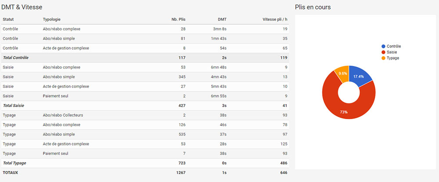Click the Contrôle legend label text
Image resolution: width=439 pixels, height=182 pixels.
tap(395, 46)
